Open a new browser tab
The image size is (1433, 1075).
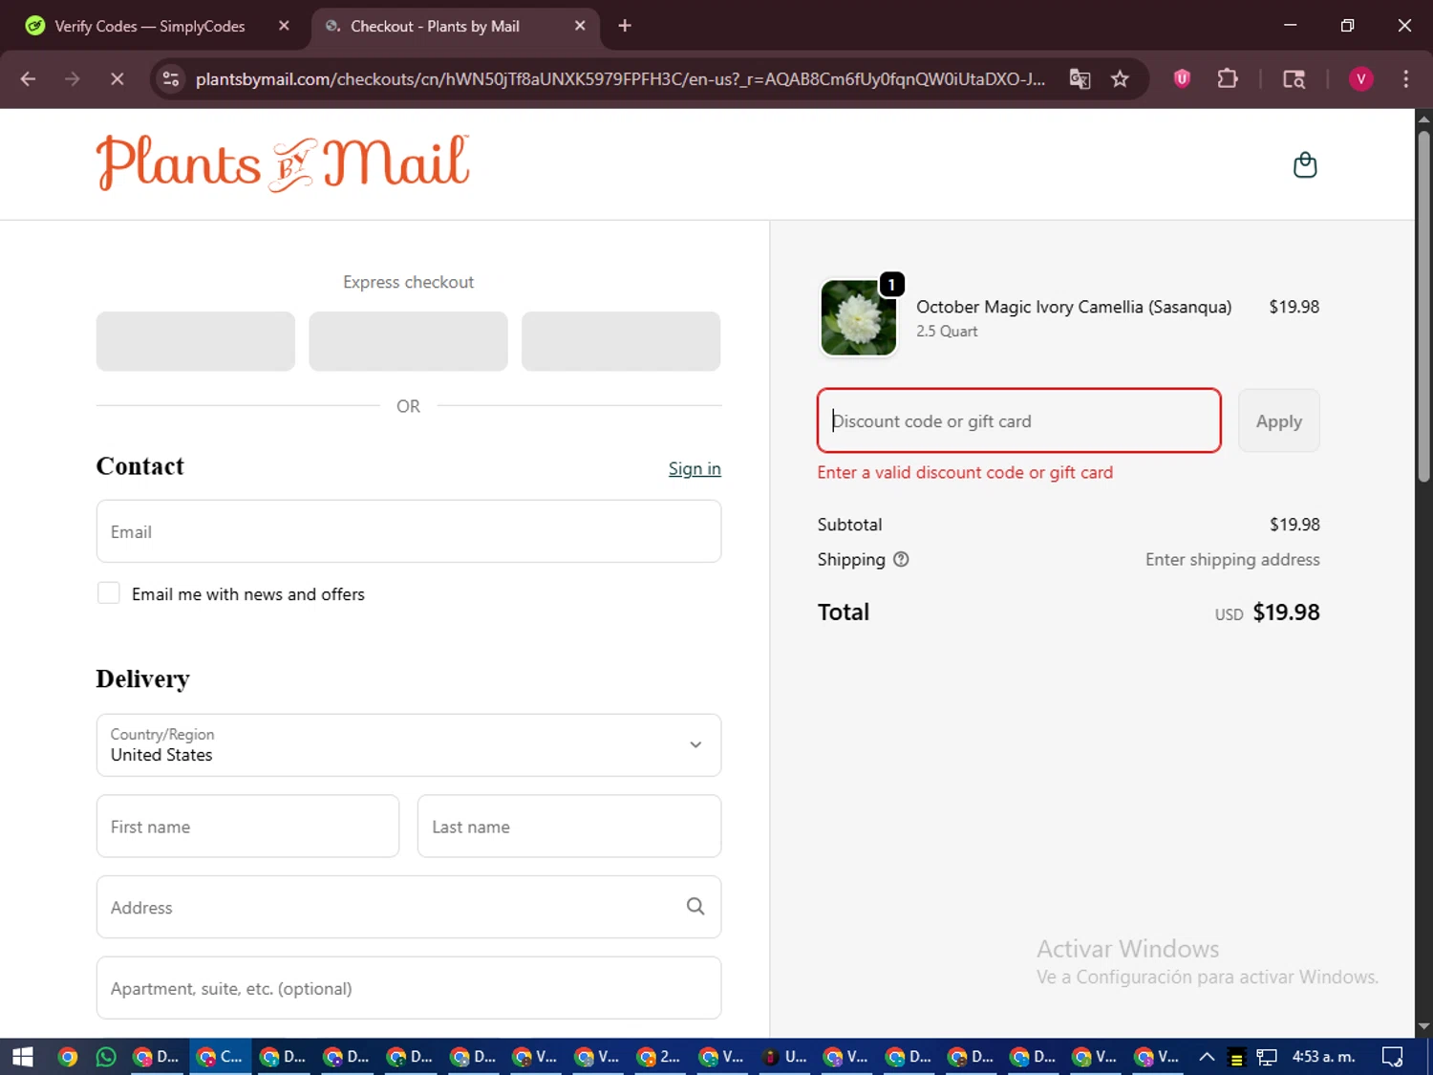[x=625, y=26]
